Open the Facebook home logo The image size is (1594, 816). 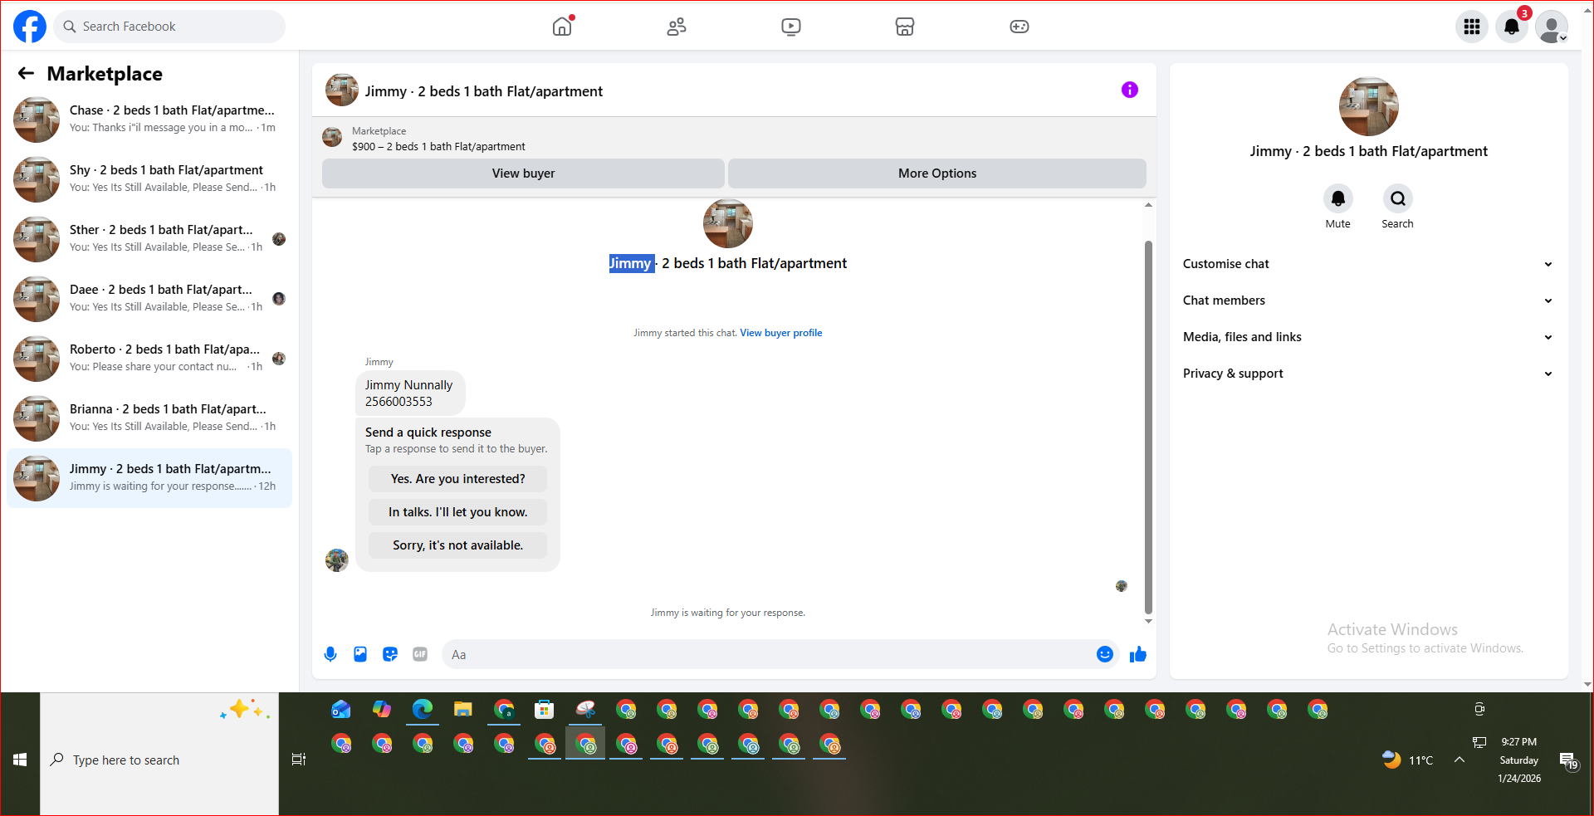(30, 27)
